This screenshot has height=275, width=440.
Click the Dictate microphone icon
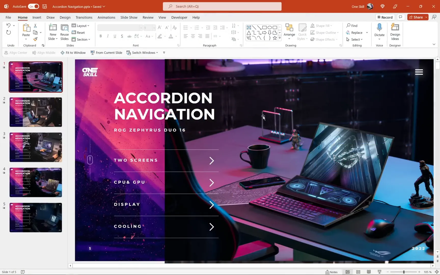point(379,28)
